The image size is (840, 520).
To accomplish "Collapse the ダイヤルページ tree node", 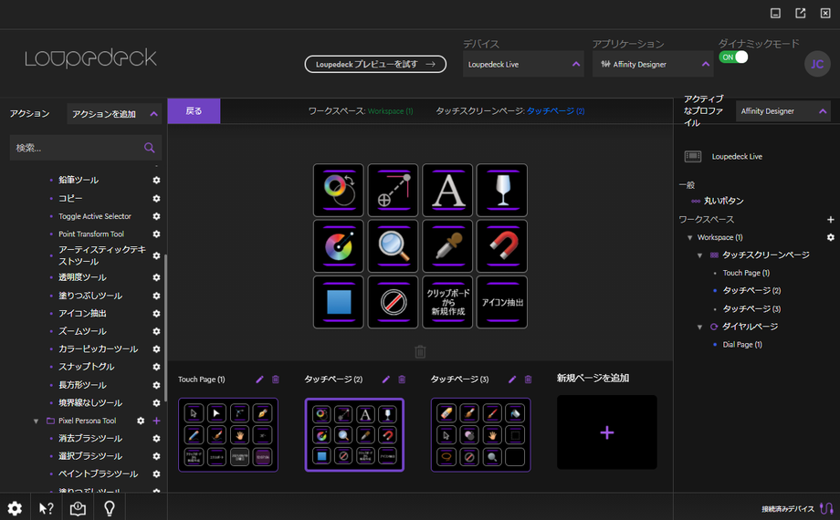I will 699,327.
